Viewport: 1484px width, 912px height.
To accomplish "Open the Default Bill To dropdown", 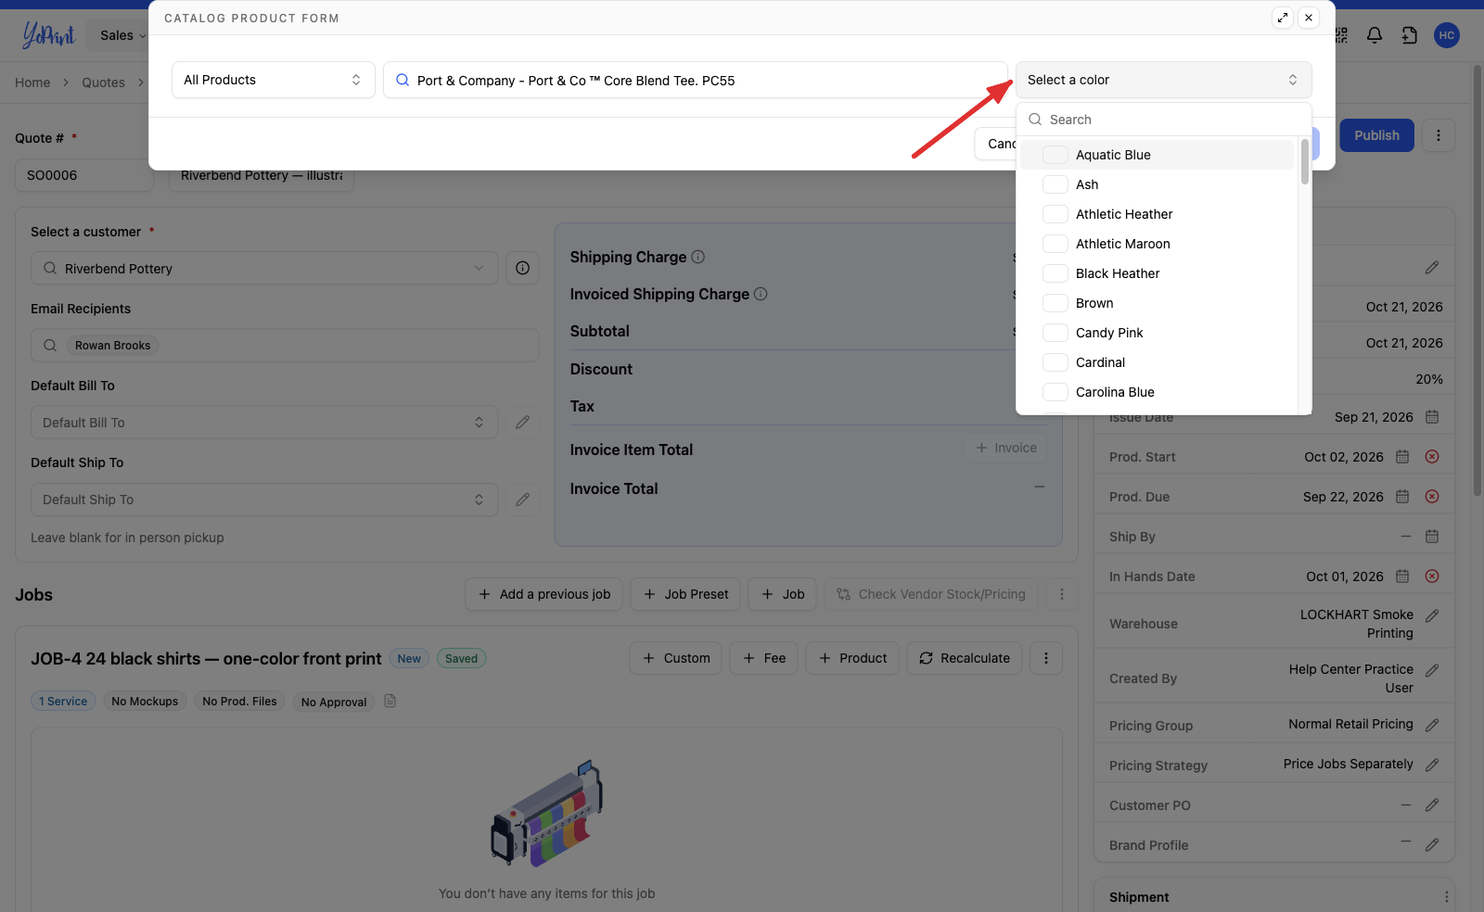I will click(264, 422).
